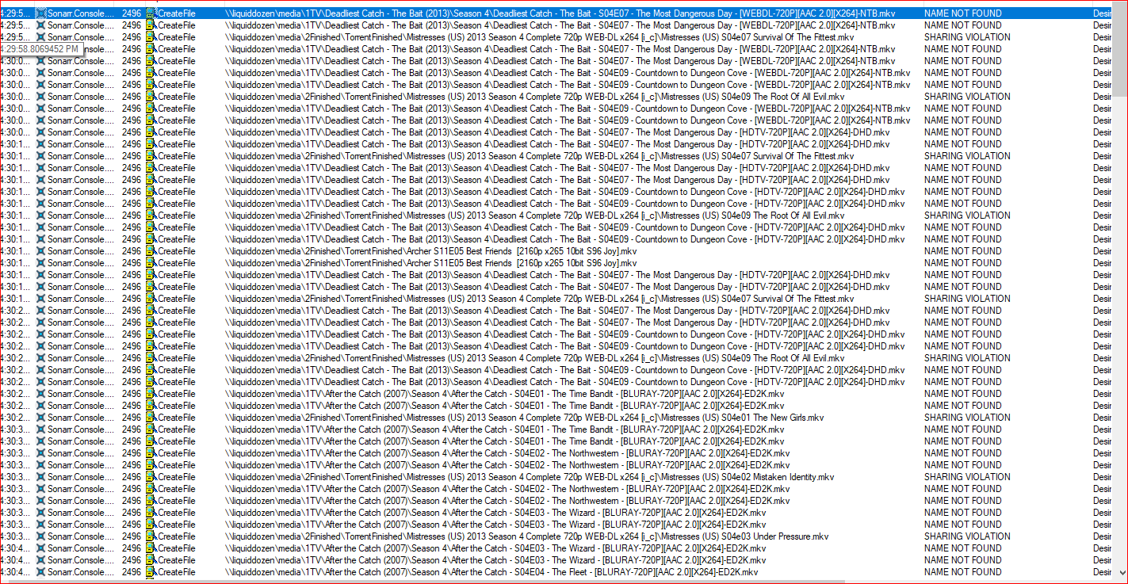Click the CreateFile icon on The New Girls row
This screenshot has height=584, width=1128.
click(x=151, y=418)
